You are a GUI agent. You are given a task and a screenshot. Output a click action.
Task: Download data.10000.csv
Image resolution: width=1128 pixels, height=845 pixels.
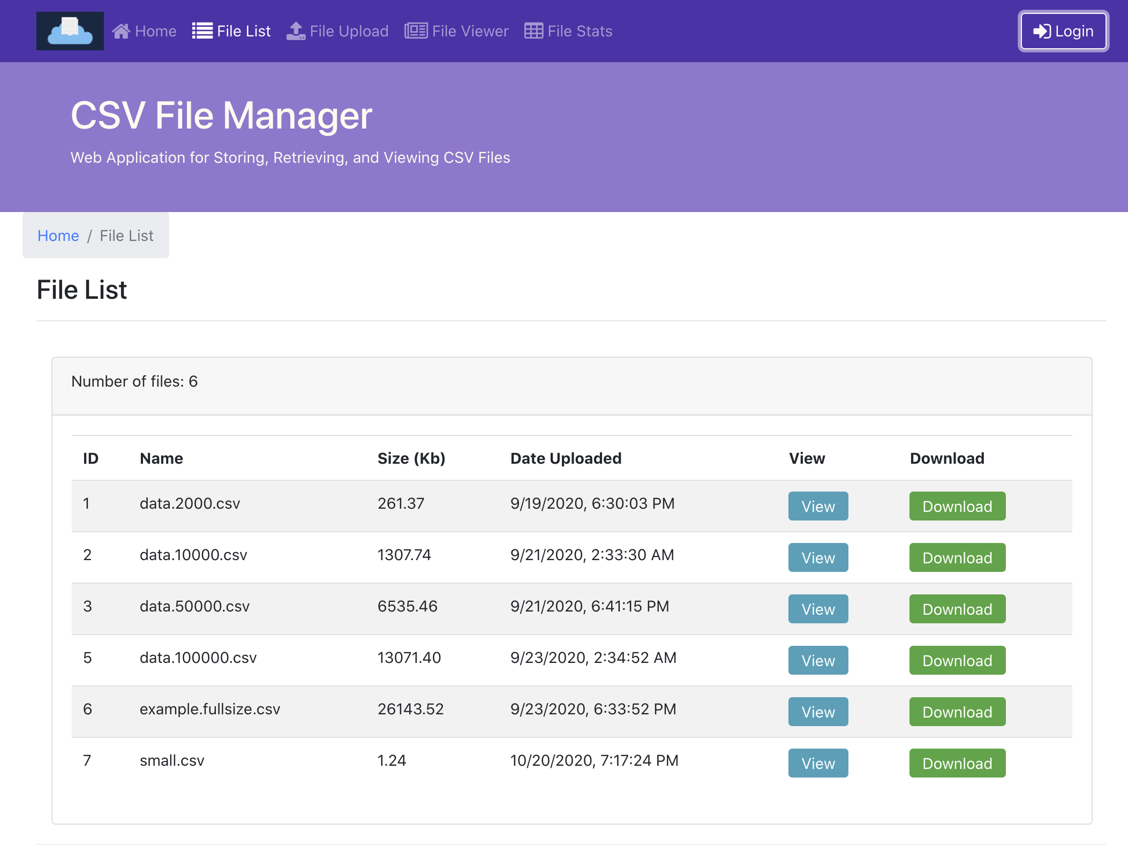point(957,557)
